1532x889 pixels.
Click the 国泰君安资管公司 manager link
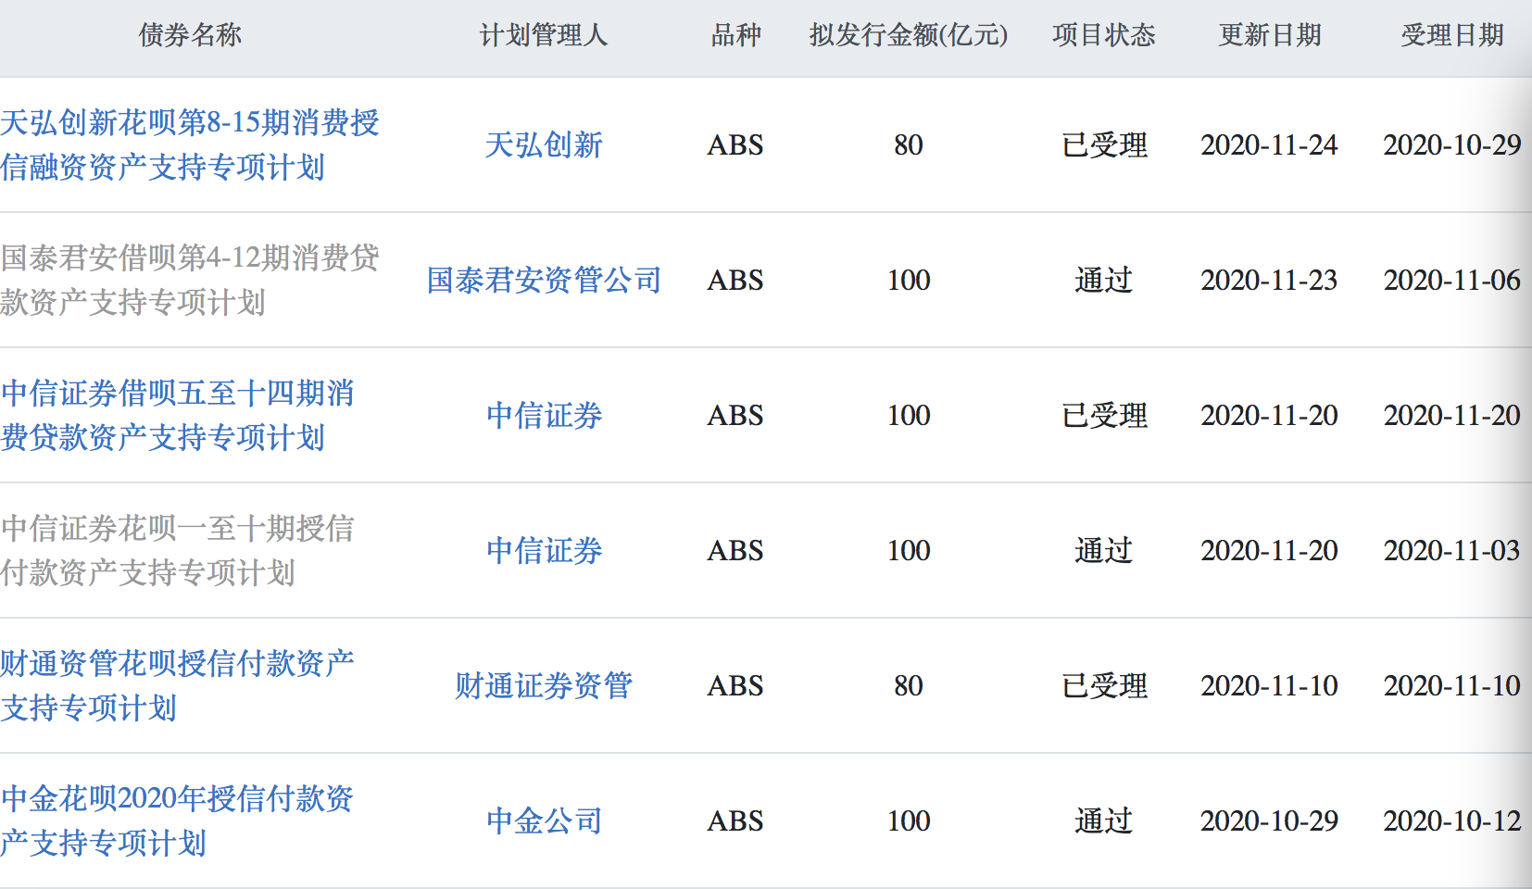(x=544, y=280)
